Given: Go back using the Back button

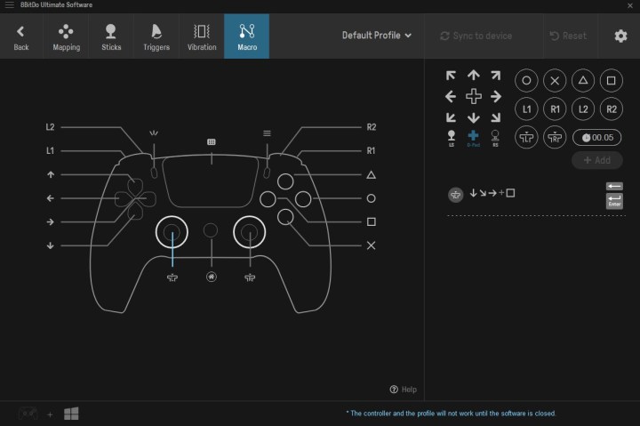Looking at the screenshot, I should pyautogui.click(x=21, y=36).
